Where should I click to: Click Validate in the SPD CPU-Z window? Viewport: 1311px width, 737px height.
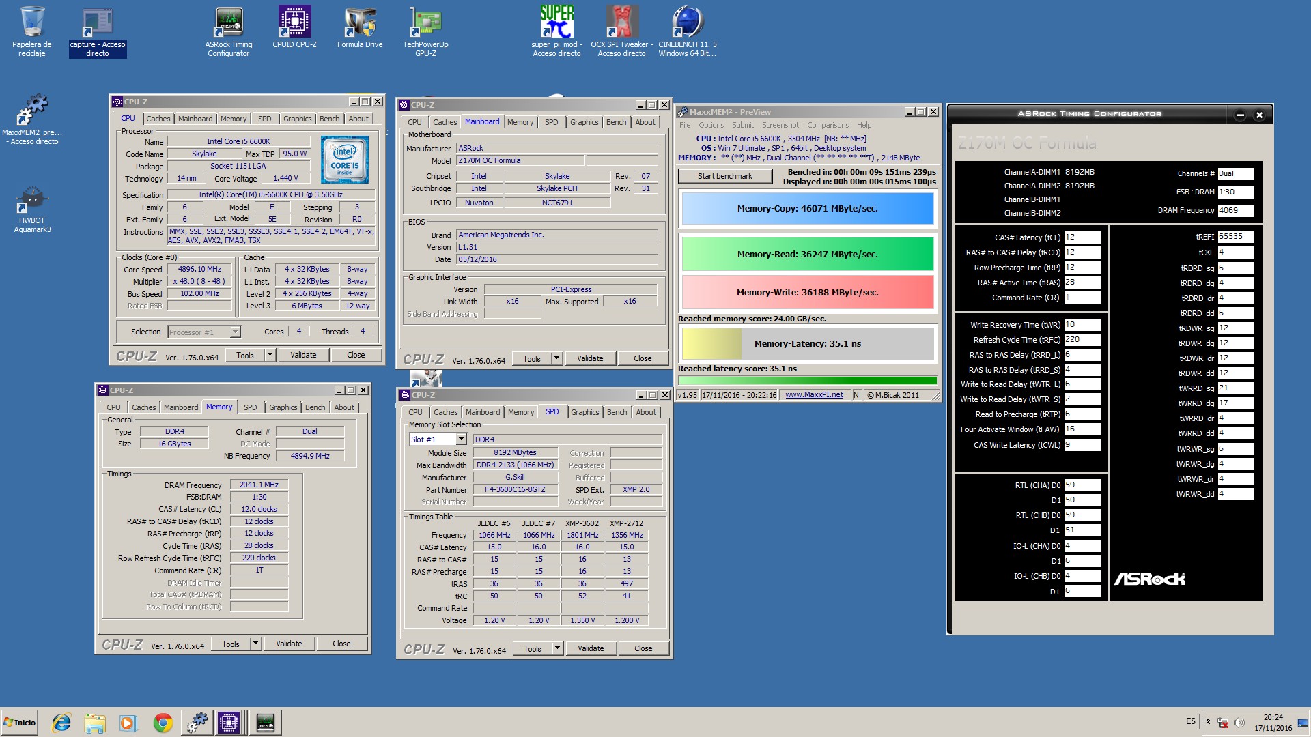click(x=591, y=648)
